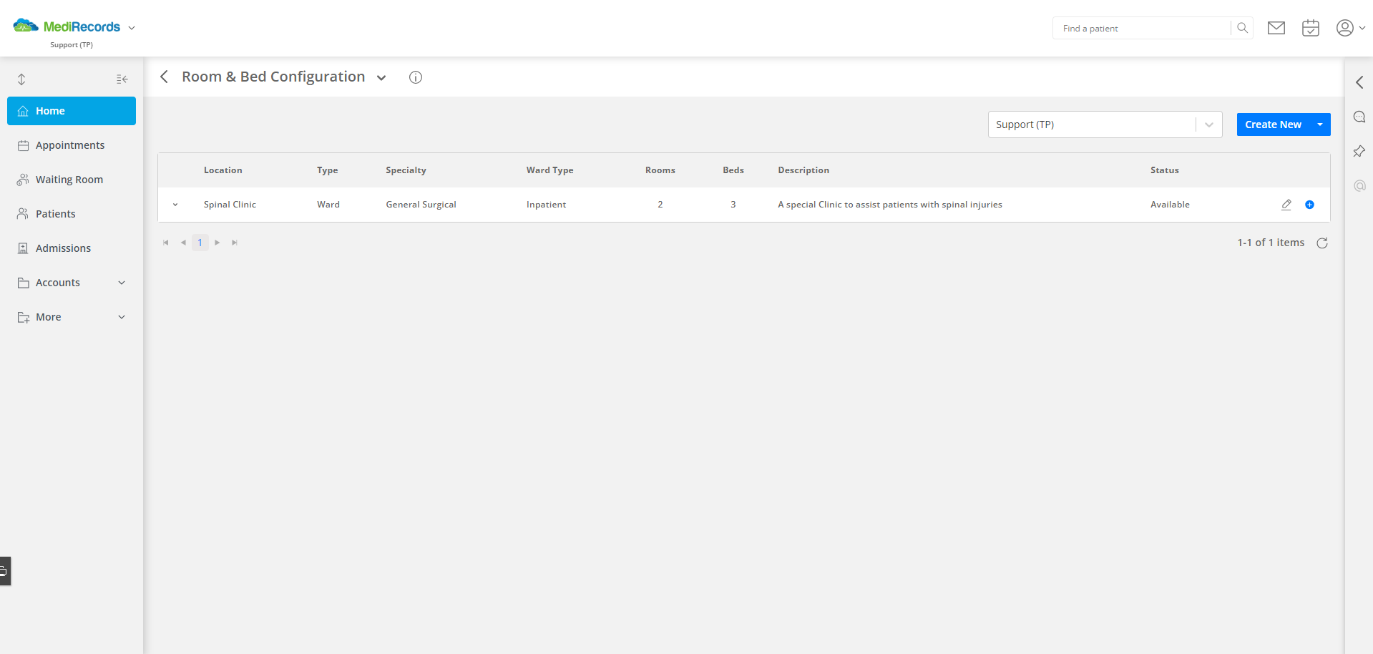Click the Support (TP) label under the logo

[72, 45]
